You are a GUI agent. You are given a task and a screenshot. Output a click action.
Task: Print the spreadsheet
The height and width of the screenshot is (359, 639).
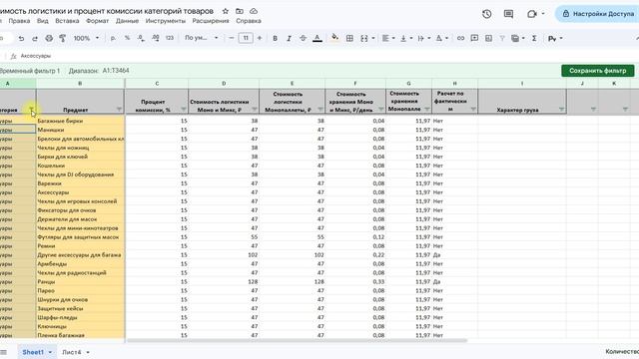49,38
